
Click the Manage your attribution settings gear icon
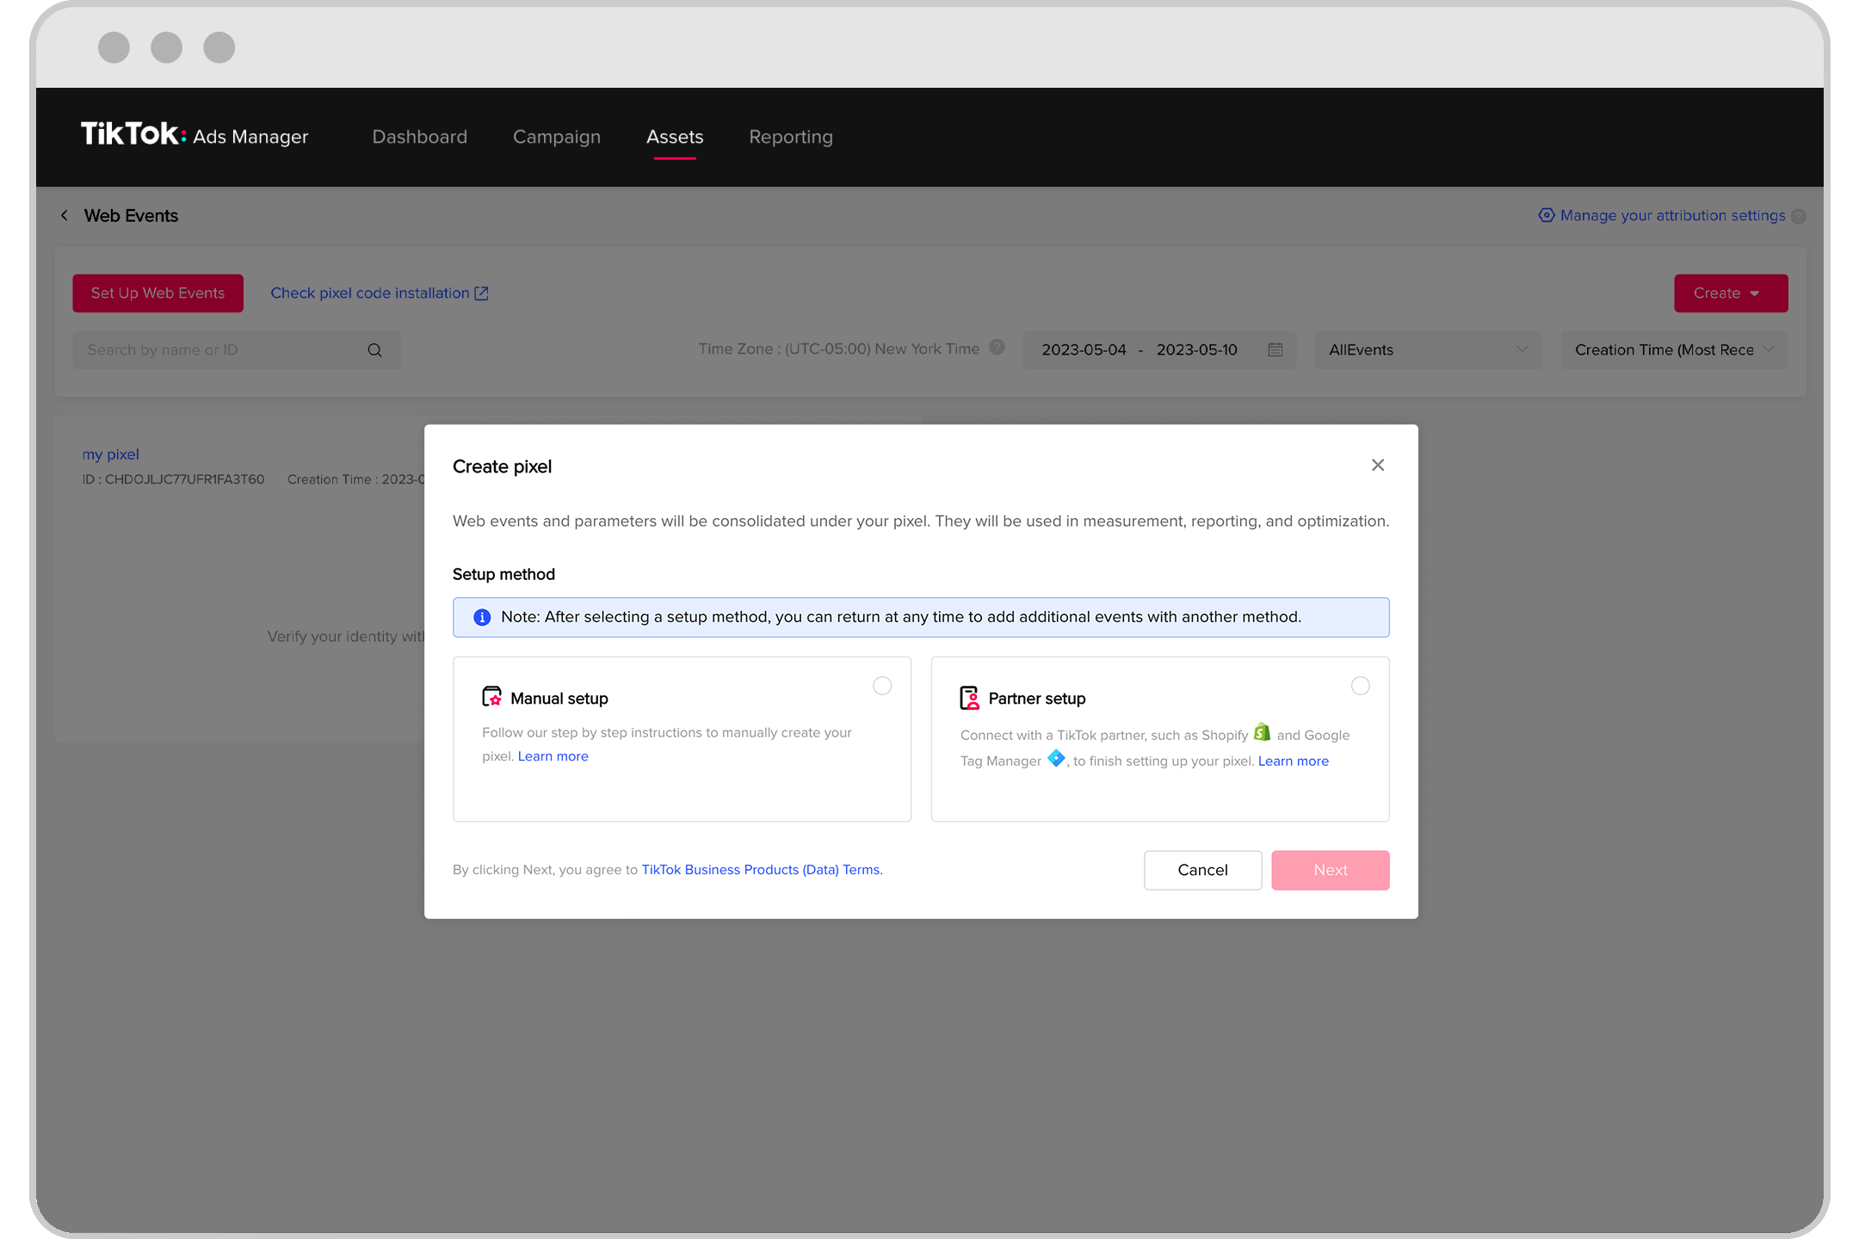(x=1545, y=214)
